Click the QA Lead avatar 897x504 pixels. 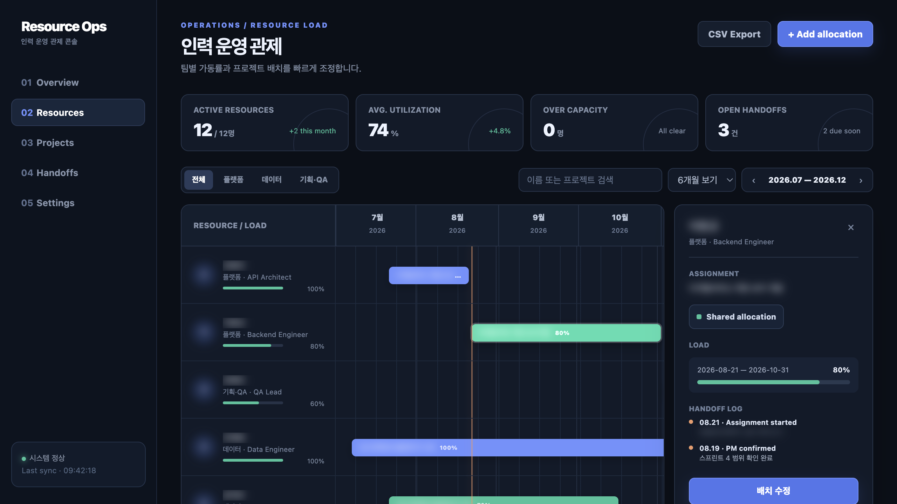204,390
